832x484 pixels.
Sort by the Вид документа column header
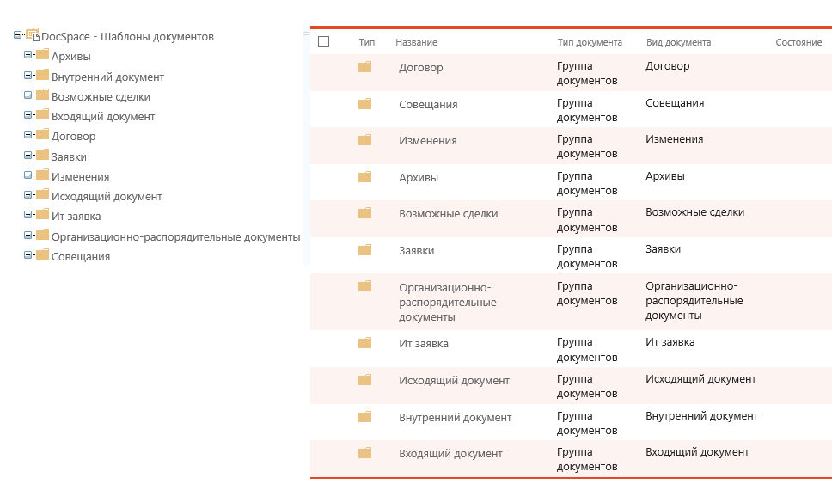(x=679, y=42)
